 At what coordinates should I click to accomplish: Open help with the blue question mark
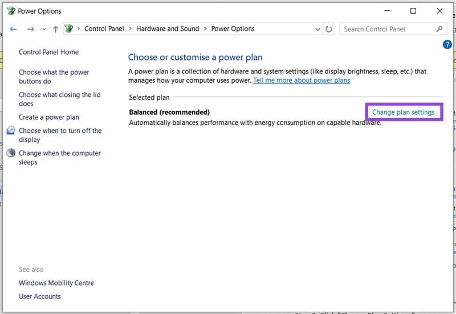tap(447, 45)
